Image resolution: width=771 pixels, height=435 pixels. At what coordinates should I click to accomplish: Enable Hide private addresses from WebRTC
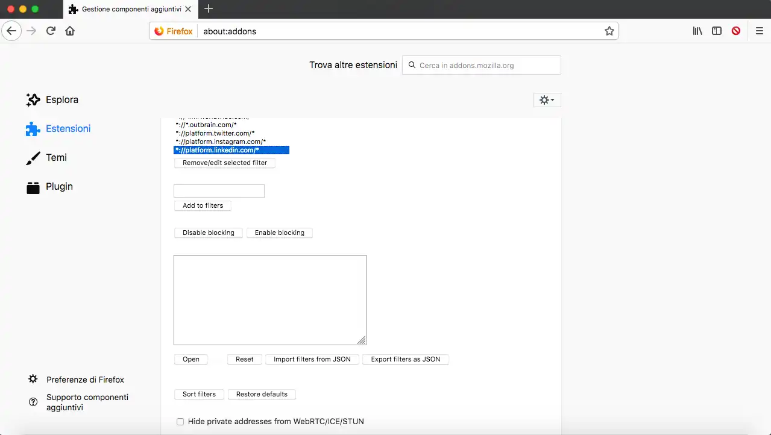point(180,422)
